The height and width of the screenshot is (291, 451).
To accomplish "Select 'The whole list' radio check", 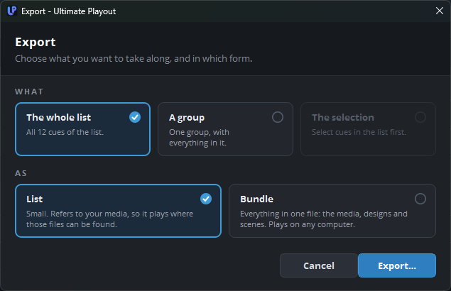I will pyautogui.click(x=135, y=117).
